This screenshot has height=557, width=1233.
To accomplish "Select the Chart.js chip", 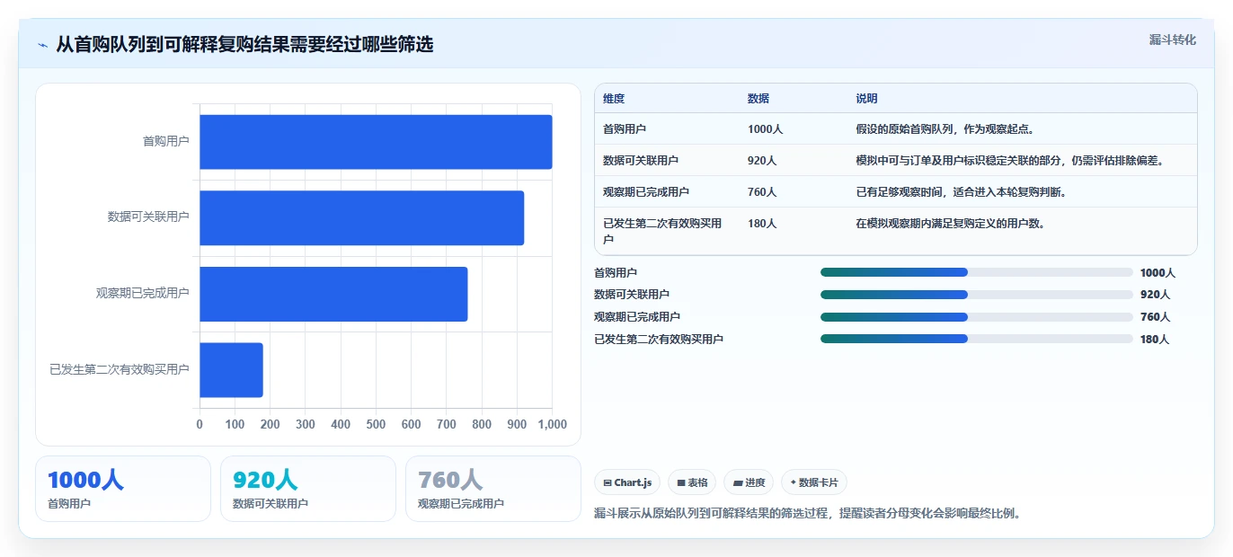I will [x=627, y=482].
